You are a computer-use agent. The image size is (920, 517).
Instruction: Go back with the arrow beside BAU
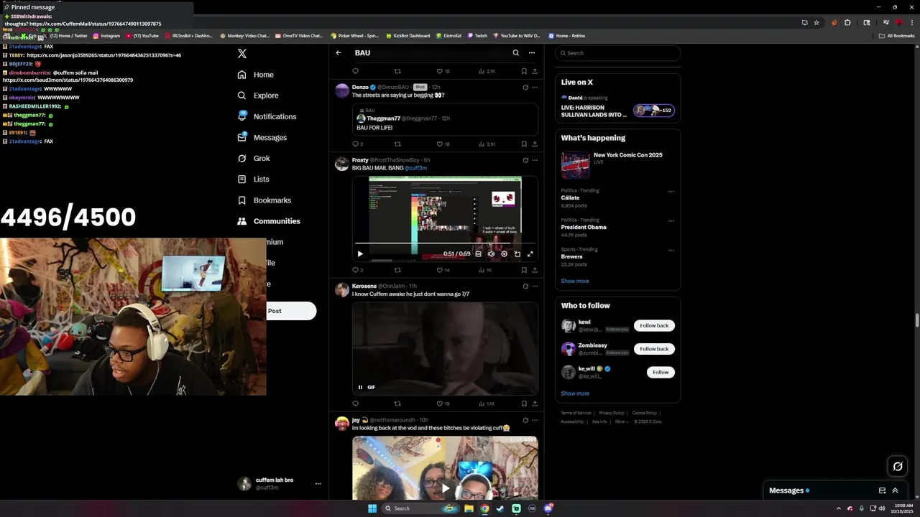(x=339, y=53)
